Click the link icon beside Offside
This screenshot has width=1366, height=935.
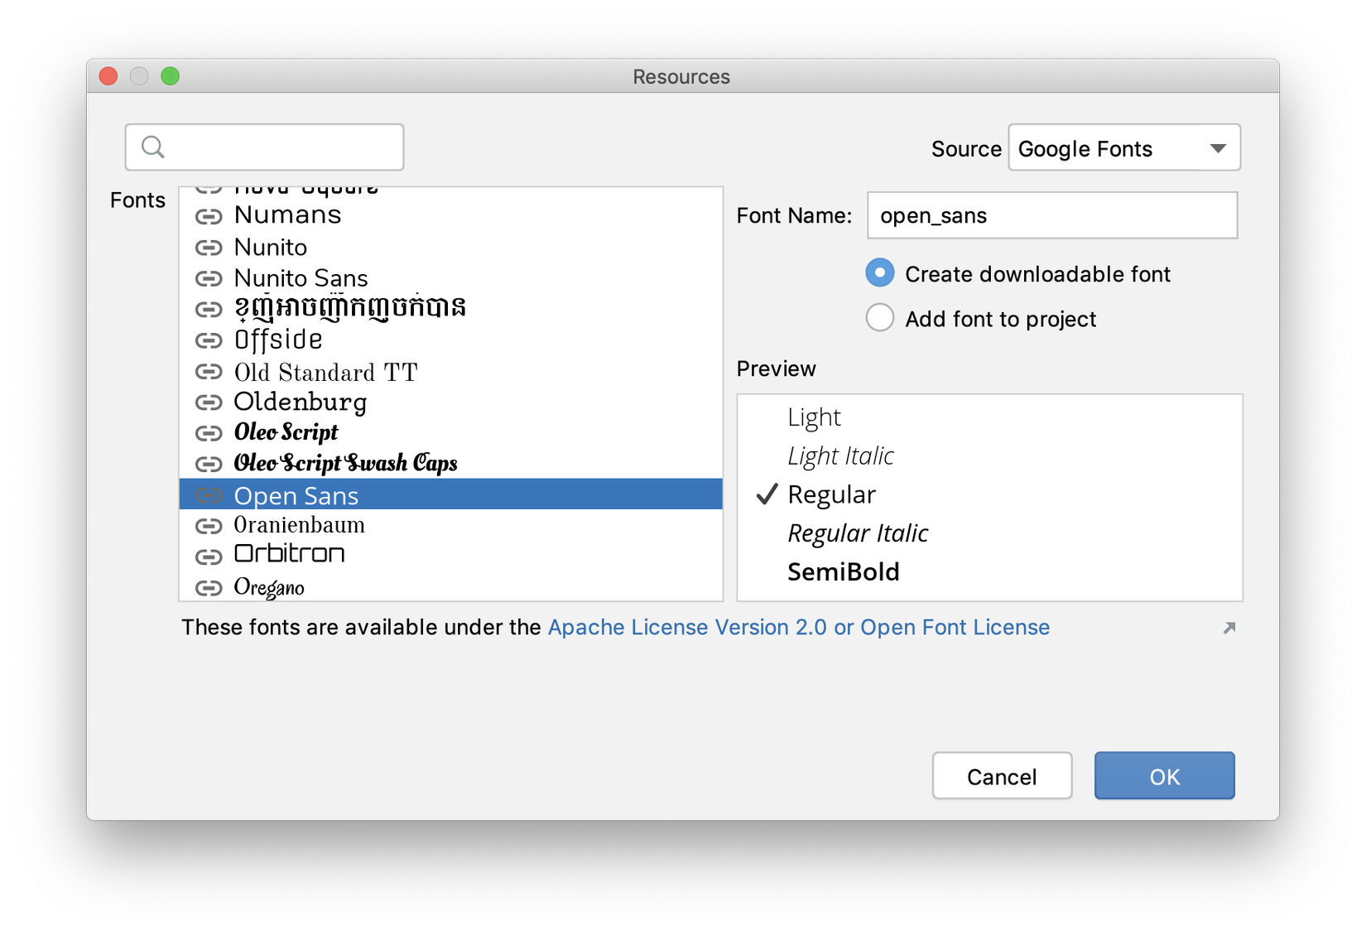(209, 340)
